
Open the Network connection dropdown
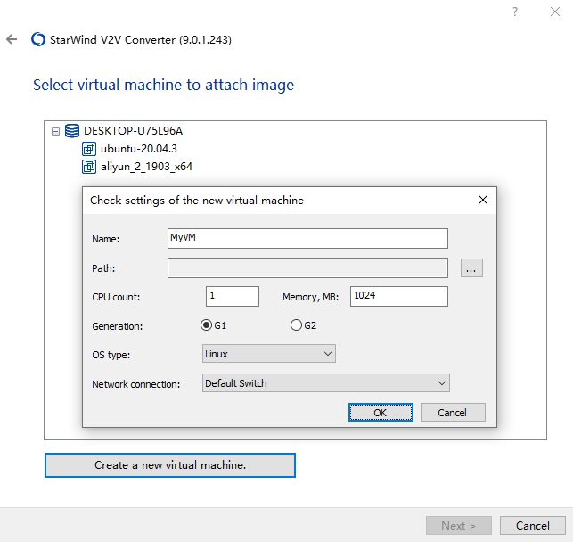(x=326, y=383)
